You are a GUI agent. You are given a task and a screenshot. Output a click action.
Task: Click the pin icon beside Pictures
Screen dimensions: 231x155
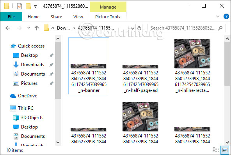(51, 83)
